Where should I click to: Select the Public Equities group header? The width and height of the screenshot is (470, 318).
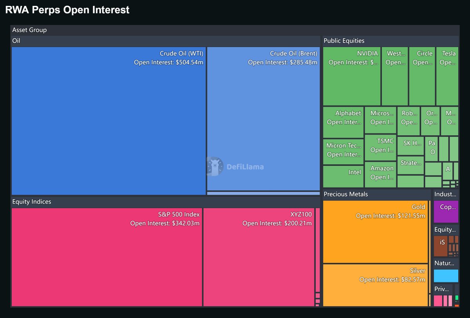click(390, 41)
